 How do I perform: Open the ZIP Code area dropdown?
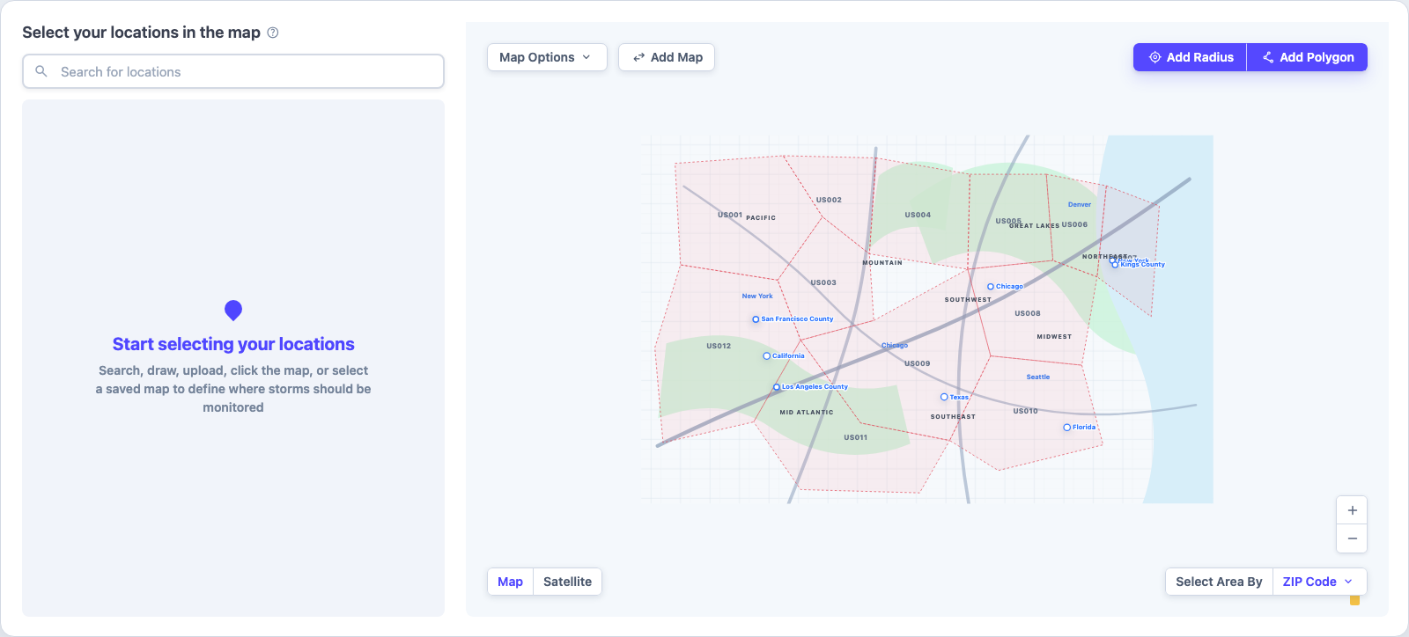1318,582
